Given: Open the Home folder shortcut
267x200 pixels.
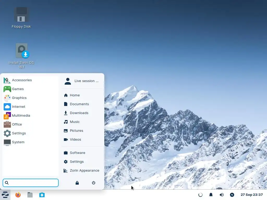Looking at the screenshot, I should click(82, 95).
